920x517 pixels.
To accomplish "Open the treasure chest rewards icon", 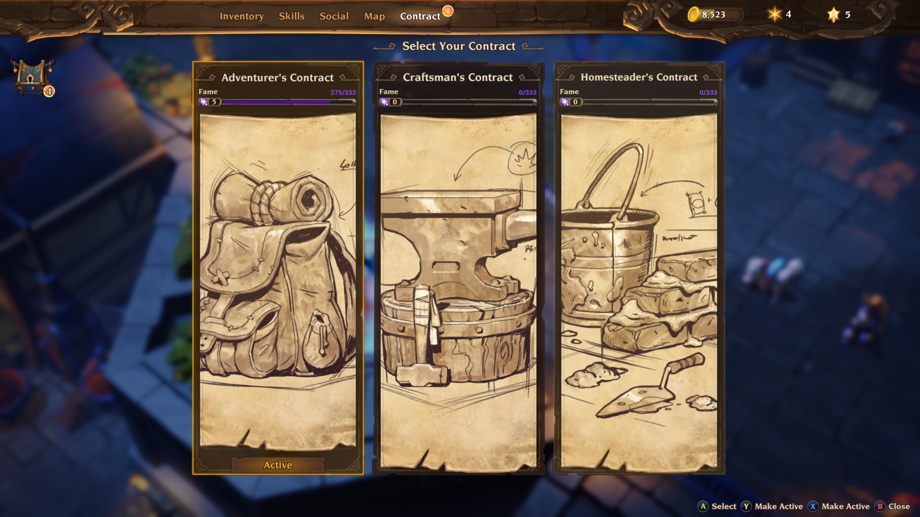I will point(33,77).
